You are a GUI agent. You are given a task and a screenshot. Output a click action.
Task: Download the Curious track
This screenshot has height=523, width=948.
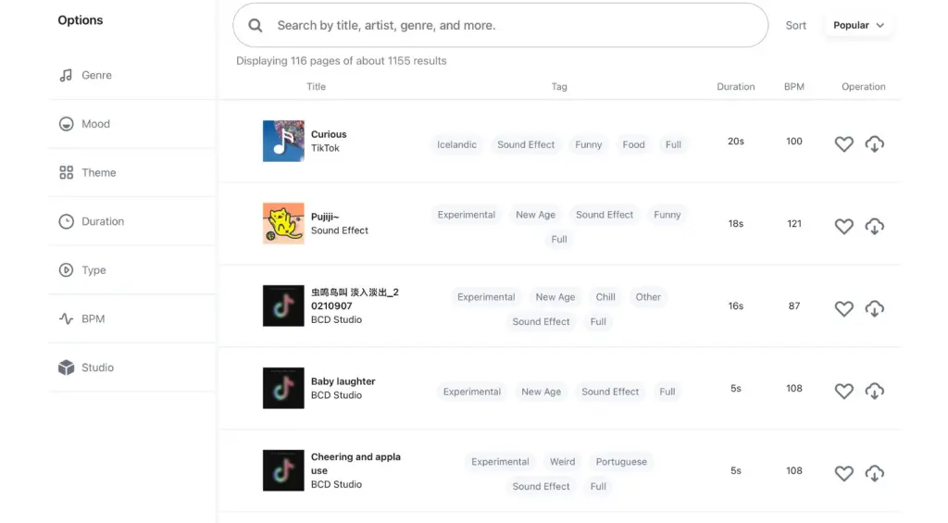click(874, 144)
